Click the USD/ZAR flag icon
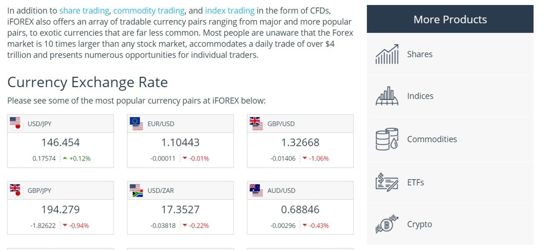This screenshot has width=546, height=250. pyautogui.click(x=136, y=190)
